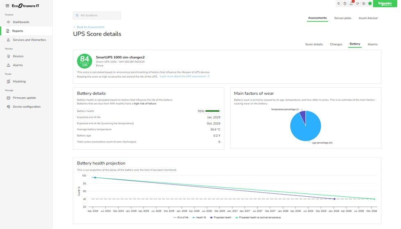Open the Alarms warning triangle icon in sidebar
Screen dimensions: 401x229
(9, 65)
